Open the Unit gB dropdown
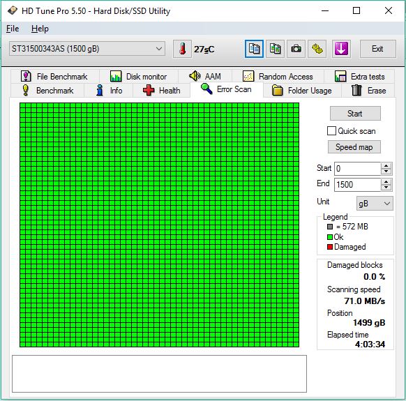Image resolution: width=406 pixels, height=401 pixels. [x=375, y=204]
